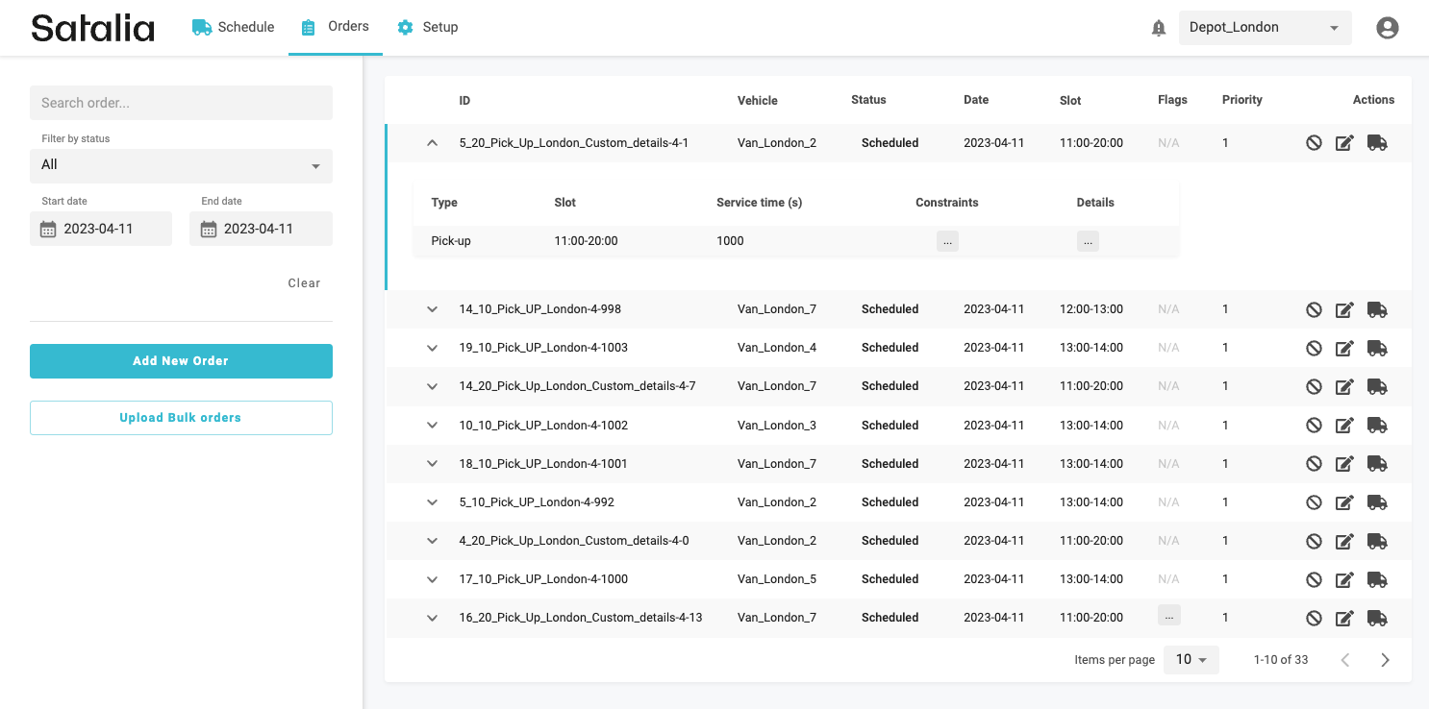
Task: Click Upload Bulk orders button
Action: tap(181, 418)
